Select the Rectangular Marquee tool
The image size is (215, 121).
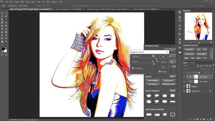coord(6,13)
